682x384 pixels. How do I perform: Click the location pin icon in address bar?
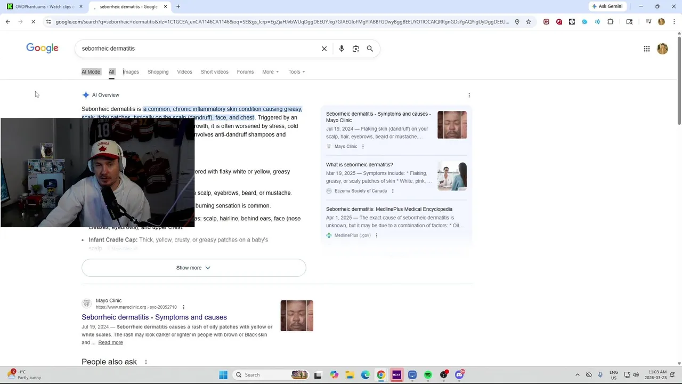[517, 22]
